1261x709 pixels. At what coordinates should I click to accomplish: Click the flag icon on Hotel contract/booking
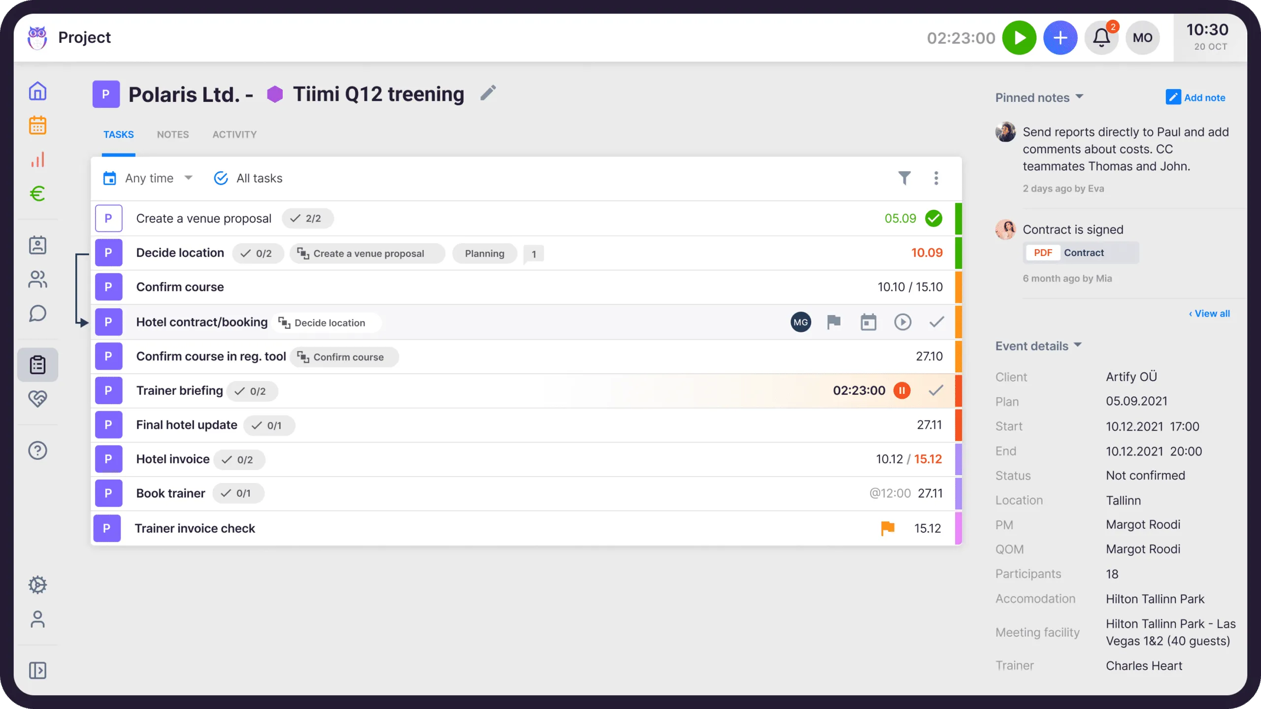click(x=833, y=322)
